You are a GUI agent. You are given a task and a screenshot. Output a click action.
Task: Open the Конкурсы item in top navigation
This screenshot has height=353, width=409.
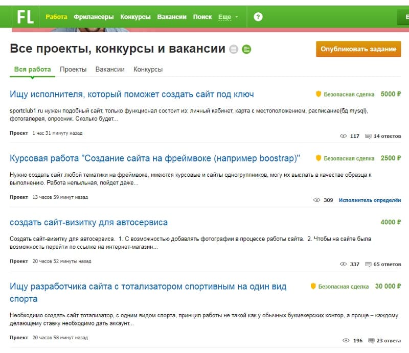coord(135,17)
